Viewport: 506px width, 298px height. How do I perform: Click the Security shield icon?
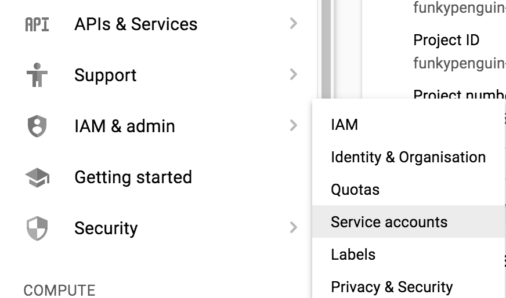point(37,228)
